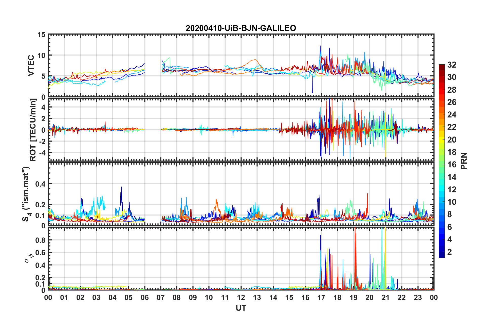
Task: Click x-axis hour tick 01
Action: pyautogui.click(x=64, y=297)
